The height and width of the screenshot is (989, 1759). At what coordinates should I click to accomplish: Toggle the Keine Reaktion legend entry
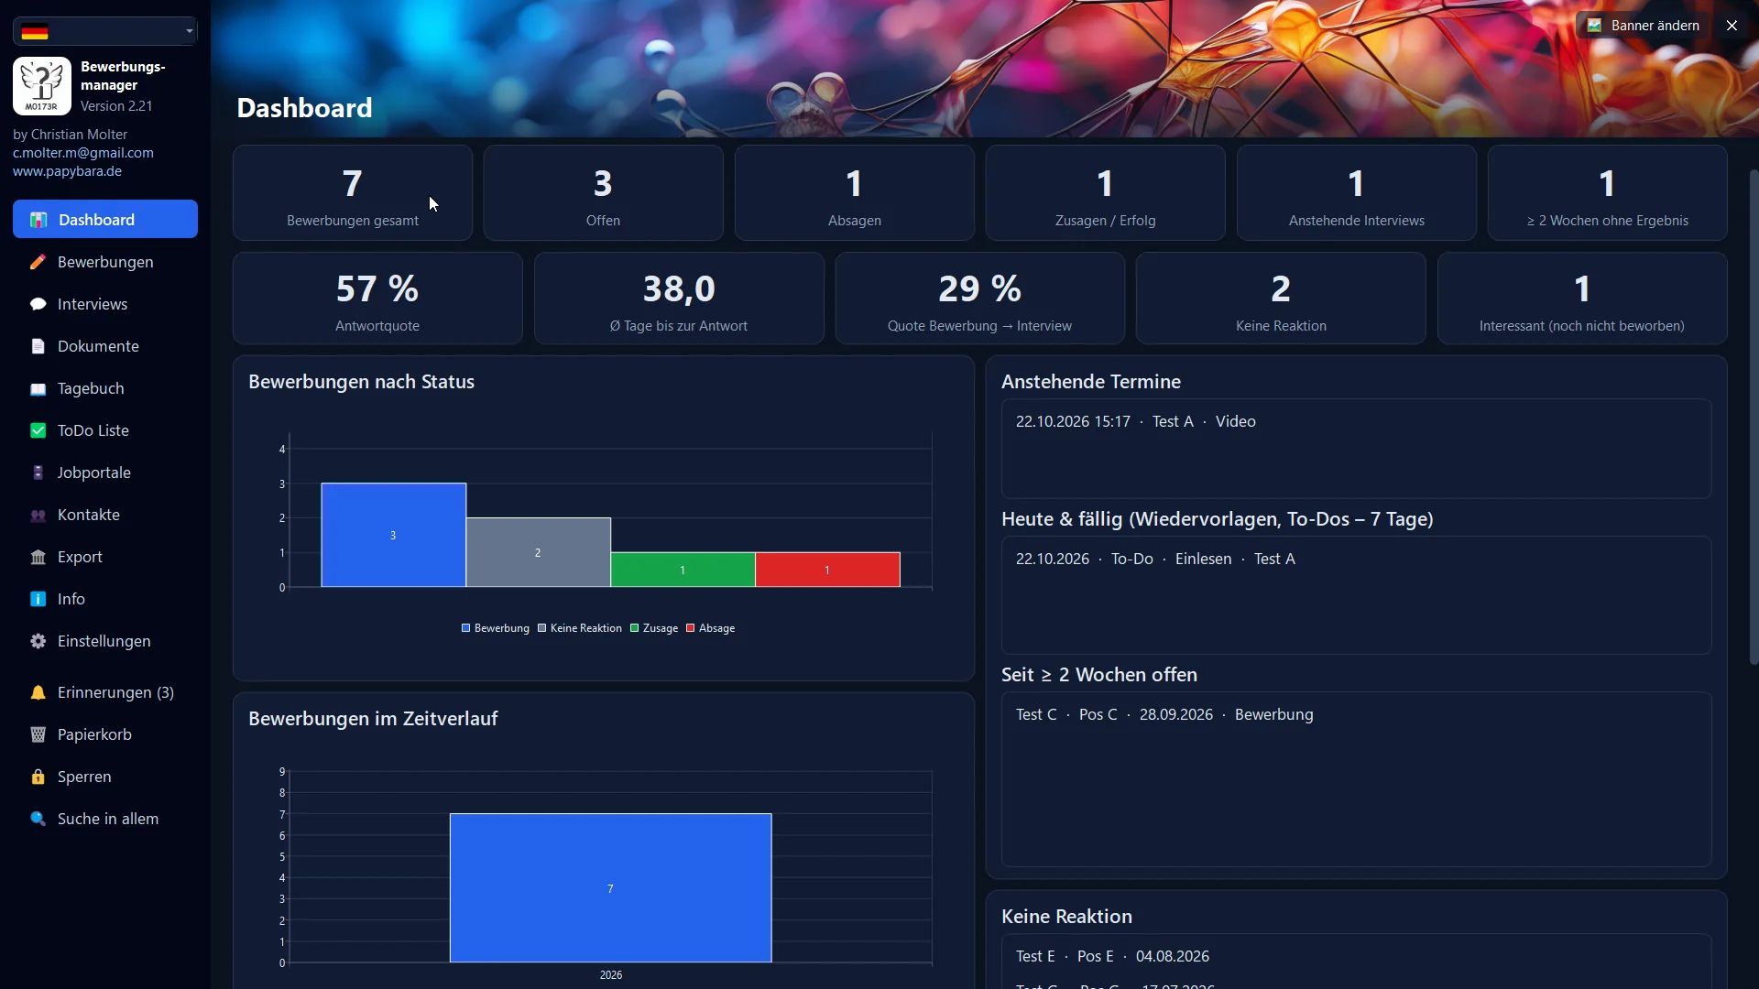coord(580,628)
